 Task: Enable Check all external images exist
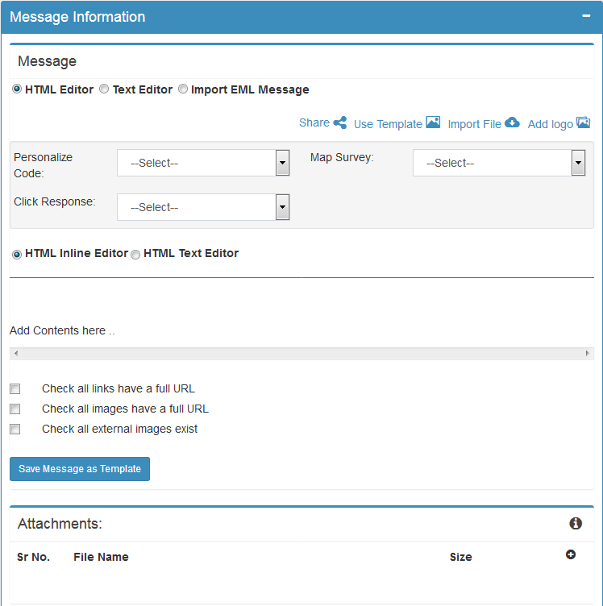[x=15, y=430]
